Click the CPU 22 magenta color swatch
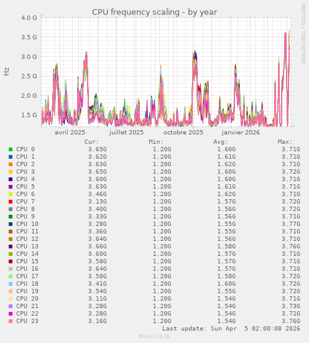The width and height of the screenshot is (309, 343). [11, 314]
